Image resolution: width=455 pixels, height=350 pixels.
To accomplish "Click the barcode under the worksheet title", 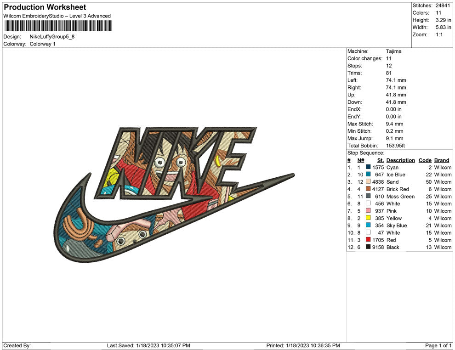I will pos(58,26).
